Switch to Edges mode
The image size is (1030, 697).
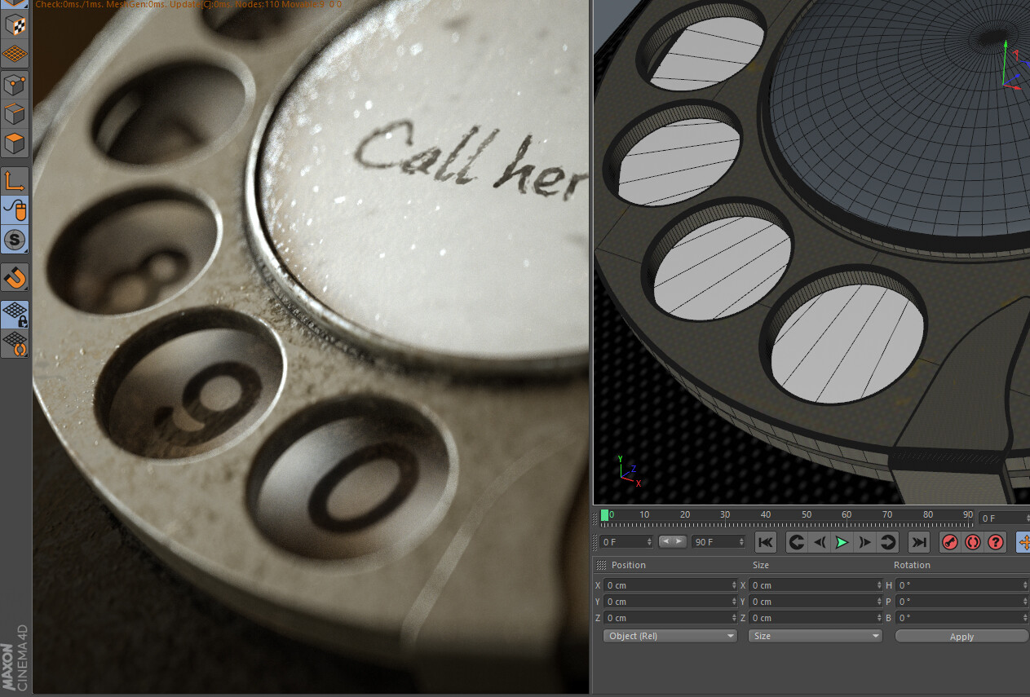(x=15, y=114)
